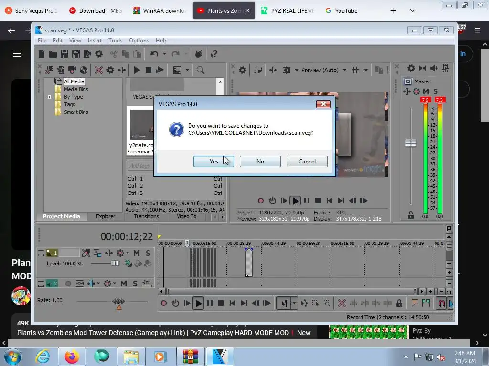The image size is (489, 366).
Task: Click the Undo arrow icon
Action: (154, 54)
